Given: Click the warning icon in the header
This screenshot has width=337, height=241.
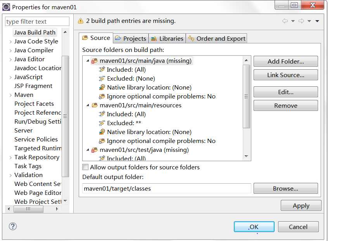Looking at the screenshot, I should coord(81,21).
